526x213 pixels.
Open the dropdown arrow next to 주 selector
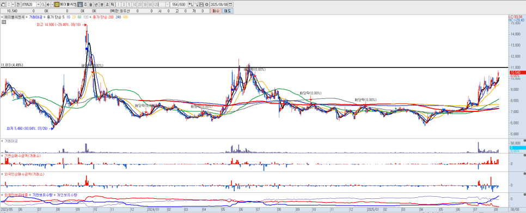point(13,4)
